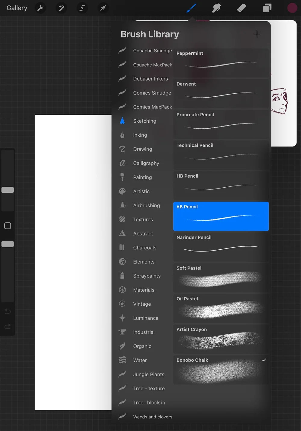The image size is (301, 431).
Task: Select the Eraser tool
Action: coord(242,8)
